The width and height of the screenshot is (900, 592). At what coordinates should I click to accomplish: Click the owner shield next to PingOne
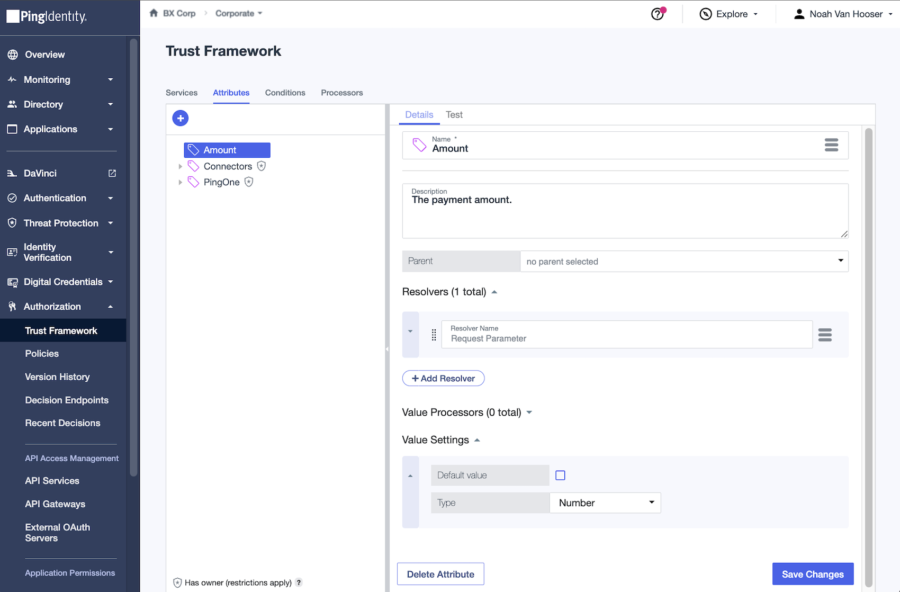249,182
